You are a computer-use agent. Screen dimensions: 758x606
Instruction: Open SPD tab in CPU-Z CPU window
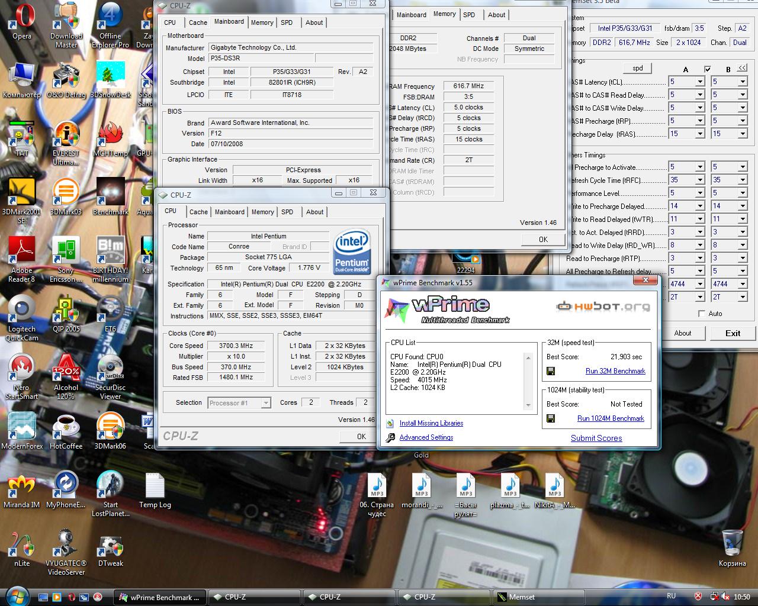[287, 212]
